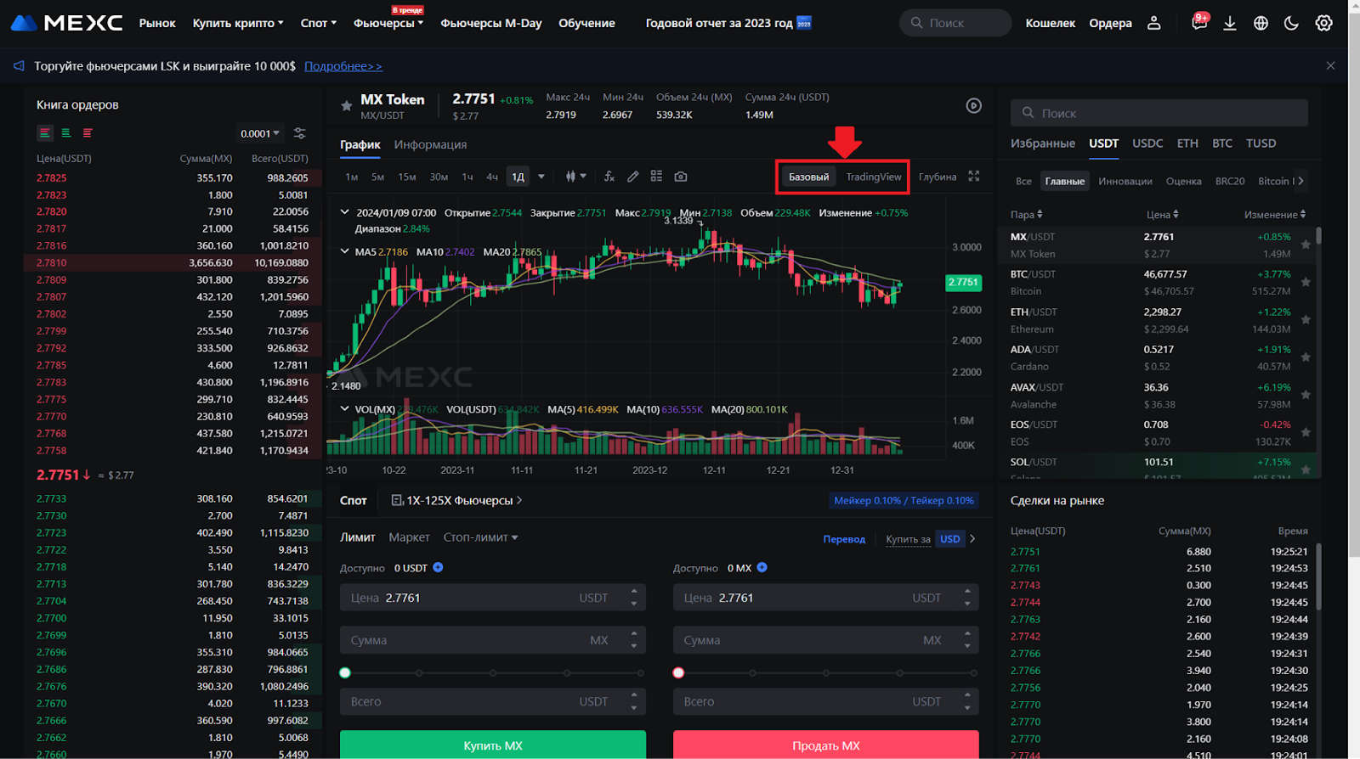The width and height of the screenshot is (1360, 759).
Task: Open Обучение menu item
Action: coord(586,23)
